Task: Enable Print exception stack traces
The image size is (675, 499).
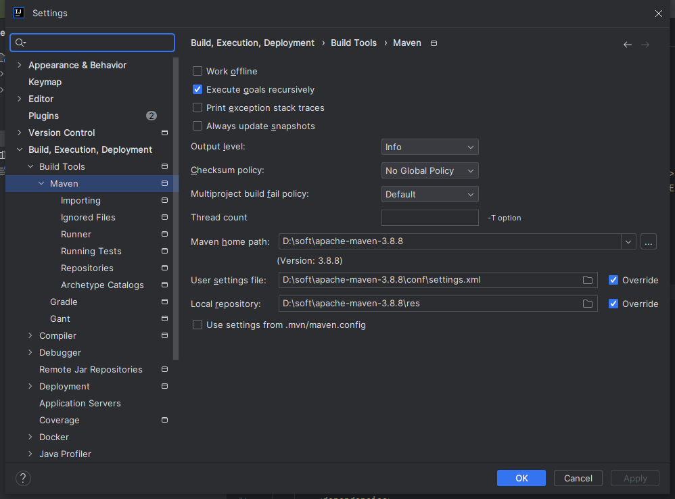Action: point(197,108)
